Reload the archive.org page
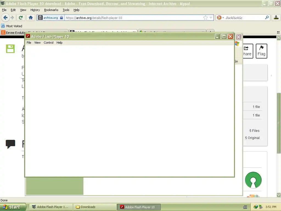This screenshot has width=281, height=211. click(x=21, y=18)
